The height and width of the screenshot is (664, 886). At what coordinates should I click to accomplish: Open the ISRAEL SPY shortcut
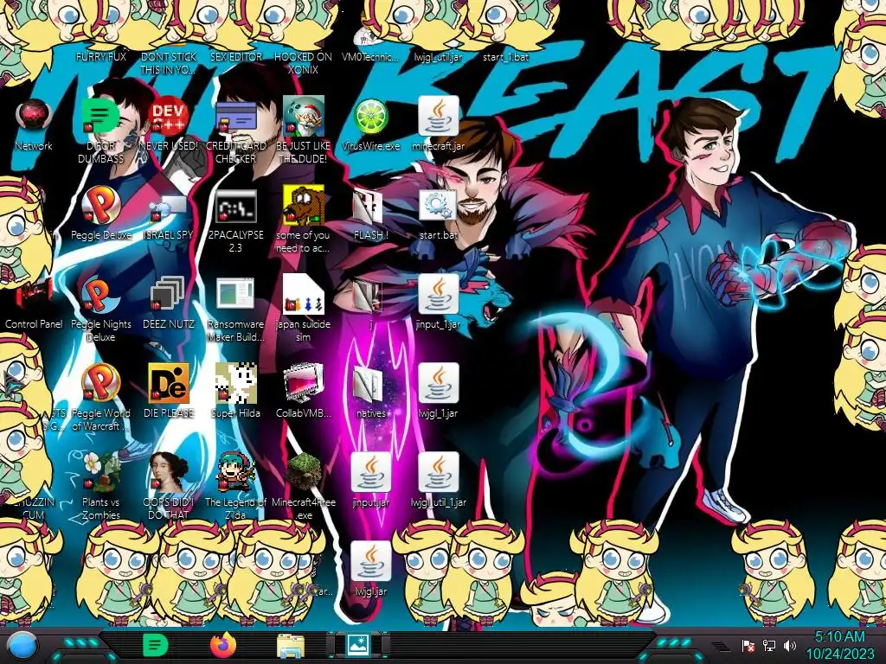pyautogui.click(x=169, y=206)
